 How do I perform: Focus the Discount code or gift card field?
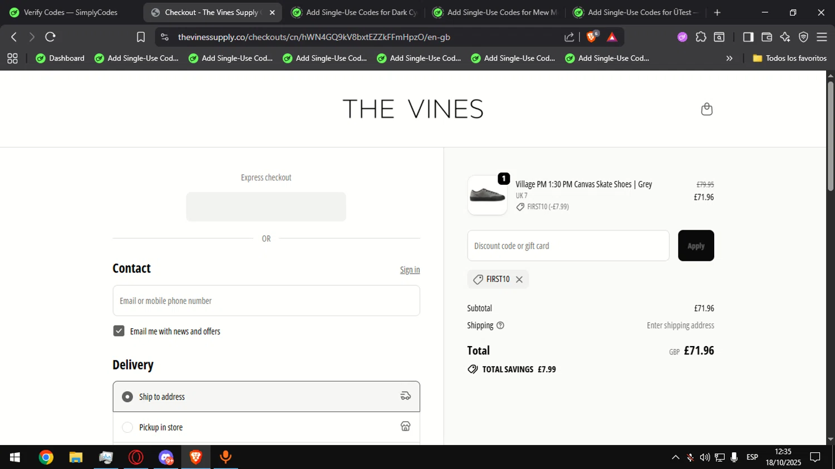pyautogui.click(x=568, y=245)
